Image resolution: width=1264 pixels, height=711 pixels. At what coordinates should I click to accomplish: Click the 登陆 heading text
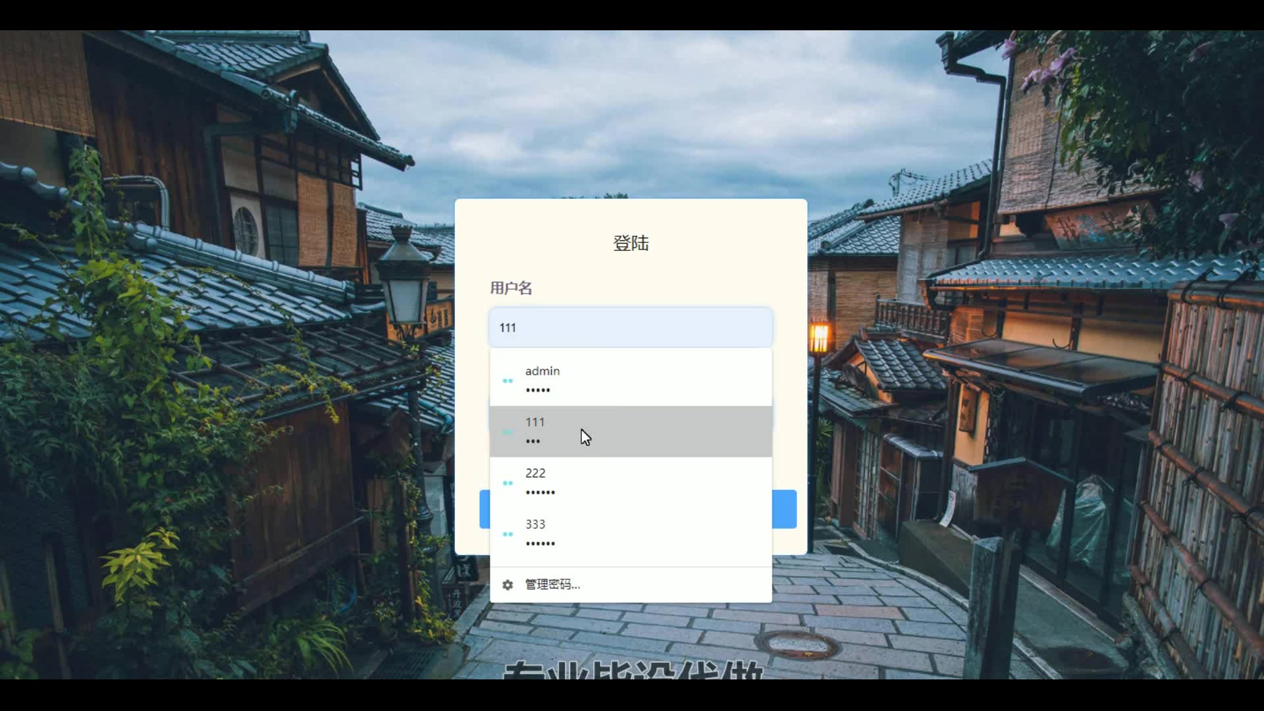[x=631, y=243]
